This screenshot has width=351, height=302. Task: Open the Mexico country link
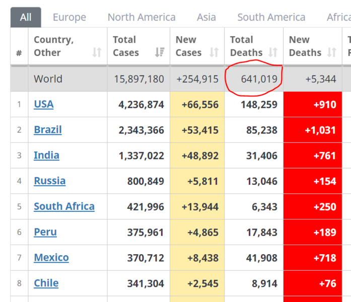(x=51, y=258)
